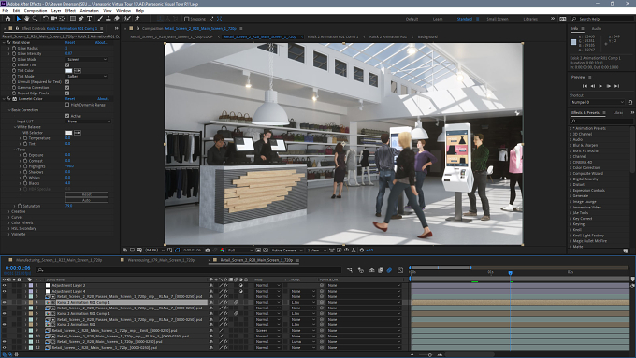The height and width of the screenshot is (358, 636).
Task: Open the 1 View layout dropdown
Action: [x=316, y=251]
